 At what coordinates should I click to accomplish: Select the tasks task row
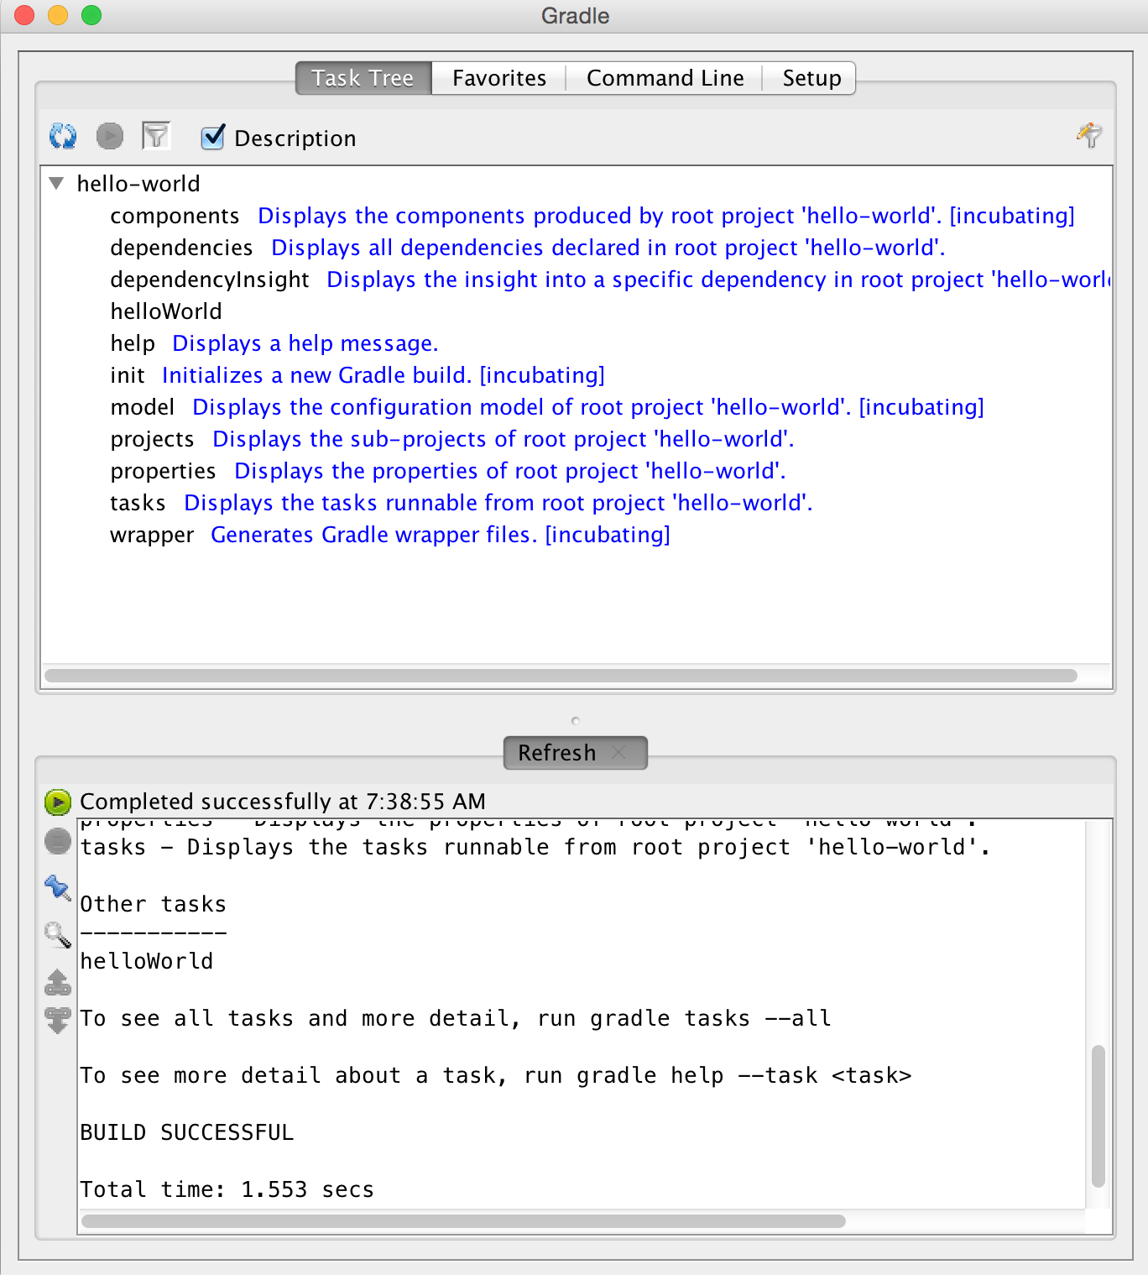(x=138, y=503)
